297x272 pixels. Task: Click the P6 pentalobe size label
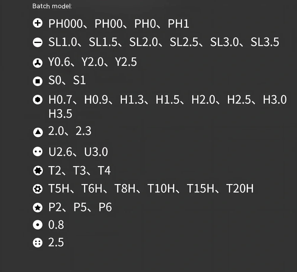(x=105, y=207)
